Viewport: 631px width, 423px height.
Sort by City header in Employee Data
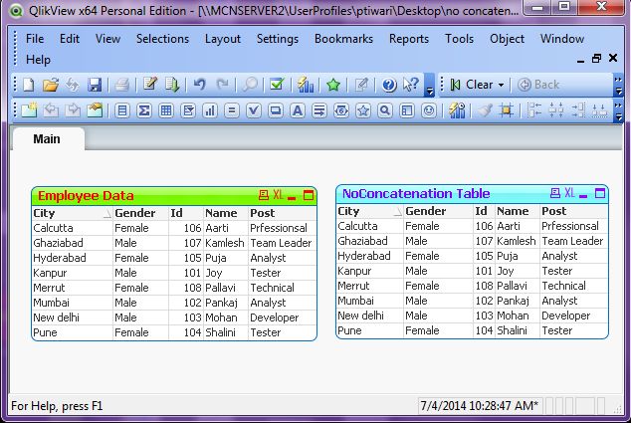click(x=73, y=213)
